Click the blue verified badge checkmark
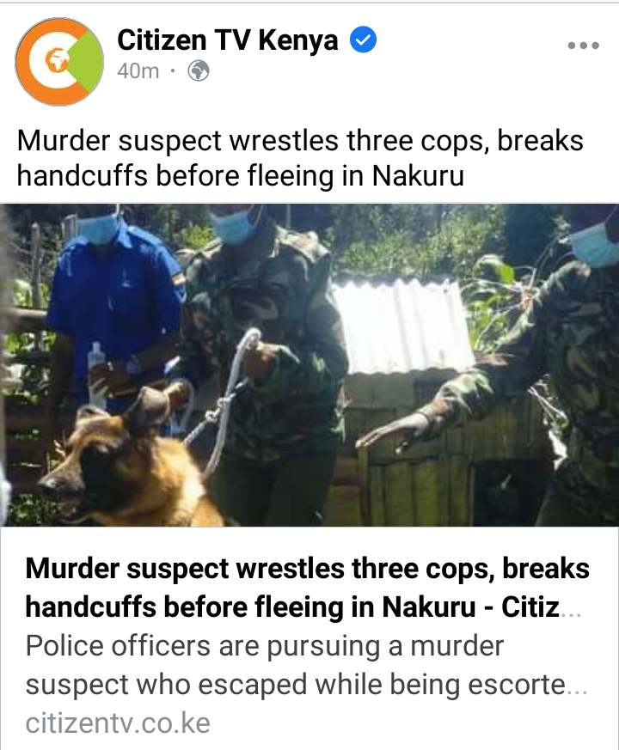Image resolution: width=619 pixels, height=750 pixels. tap(364, 40)
